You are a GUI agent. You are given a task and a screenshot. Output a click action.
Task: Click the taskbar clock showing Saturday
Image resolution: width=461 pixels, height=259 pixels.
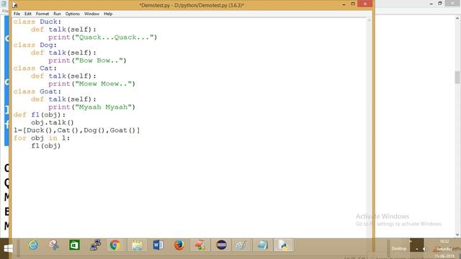[444, 248]
